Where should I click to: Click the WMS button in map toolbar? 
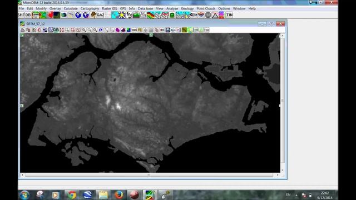pos(134,30)
